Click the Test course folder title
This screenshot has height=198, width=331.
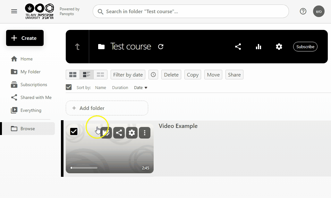pyautogui.click(x=131, y=47)
